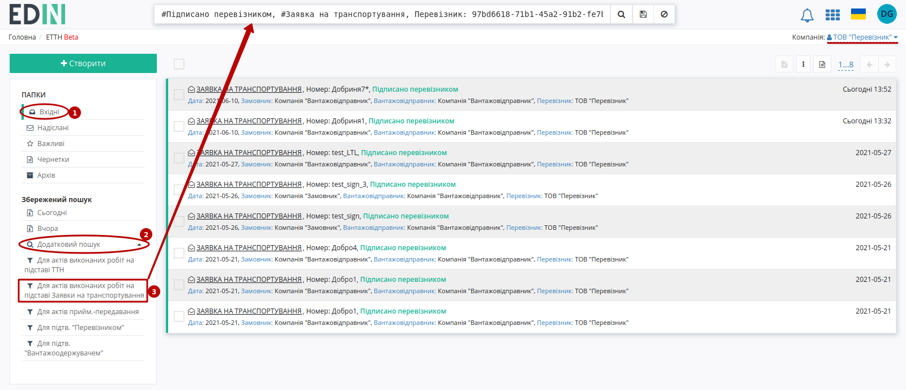This screenshot has width=906, height=390.
Task: Go to Головна in the breadcrumb
Action: [x=22, y=37]
